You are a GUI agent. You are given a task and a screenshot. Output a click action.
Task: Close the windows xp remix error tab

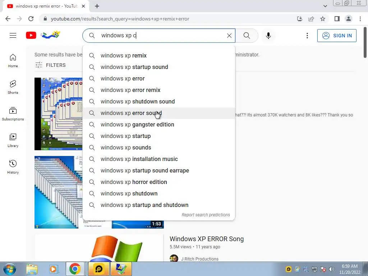[83, 6]
